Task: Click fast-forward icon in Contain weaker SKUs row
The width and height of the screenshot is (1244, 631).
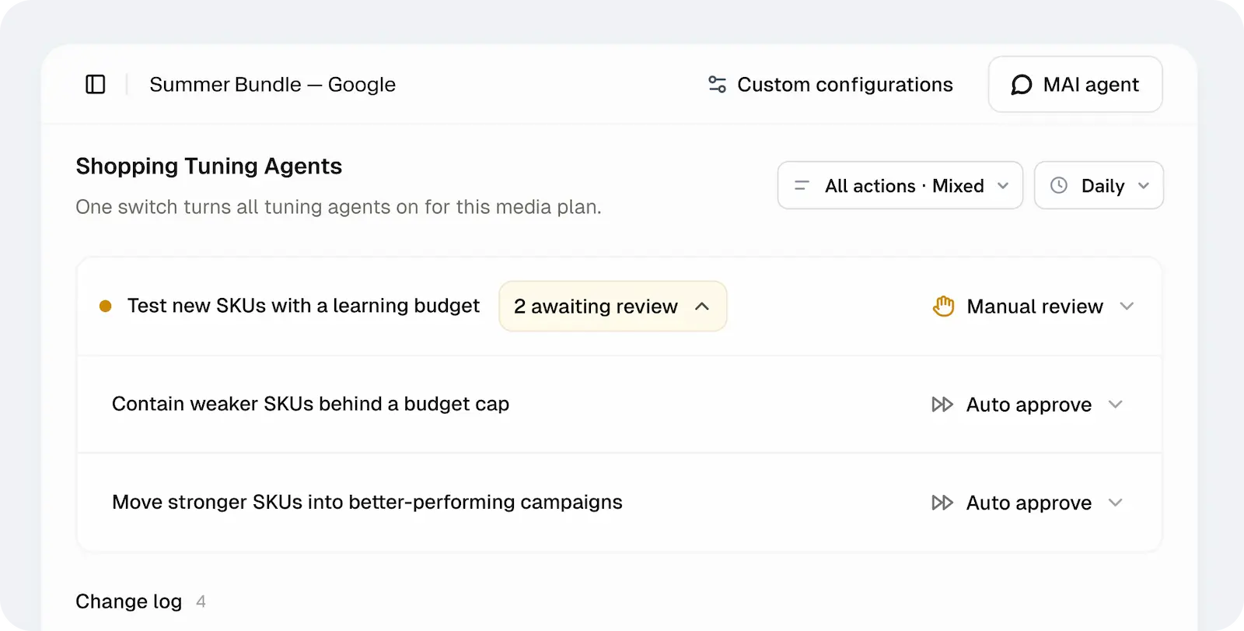Action: point(942,404)
